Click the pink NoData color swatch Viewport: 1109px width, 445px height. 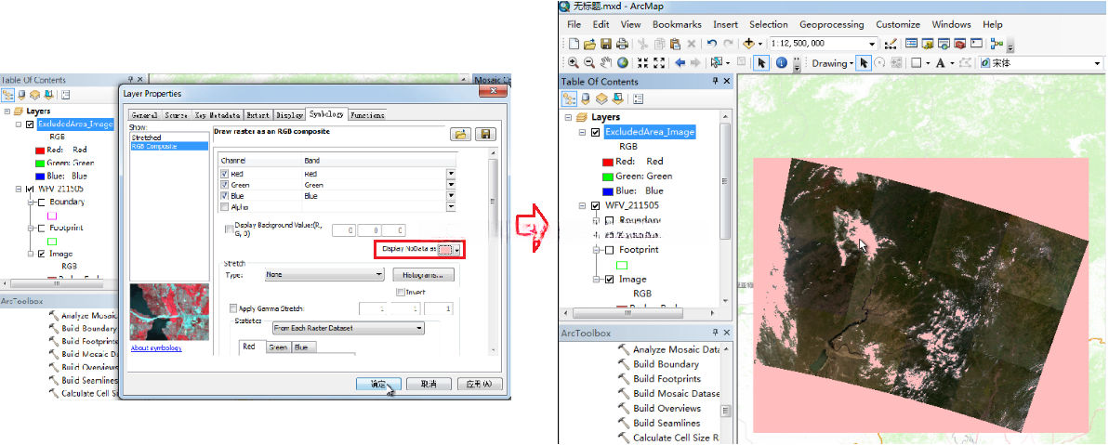(445, 250)
